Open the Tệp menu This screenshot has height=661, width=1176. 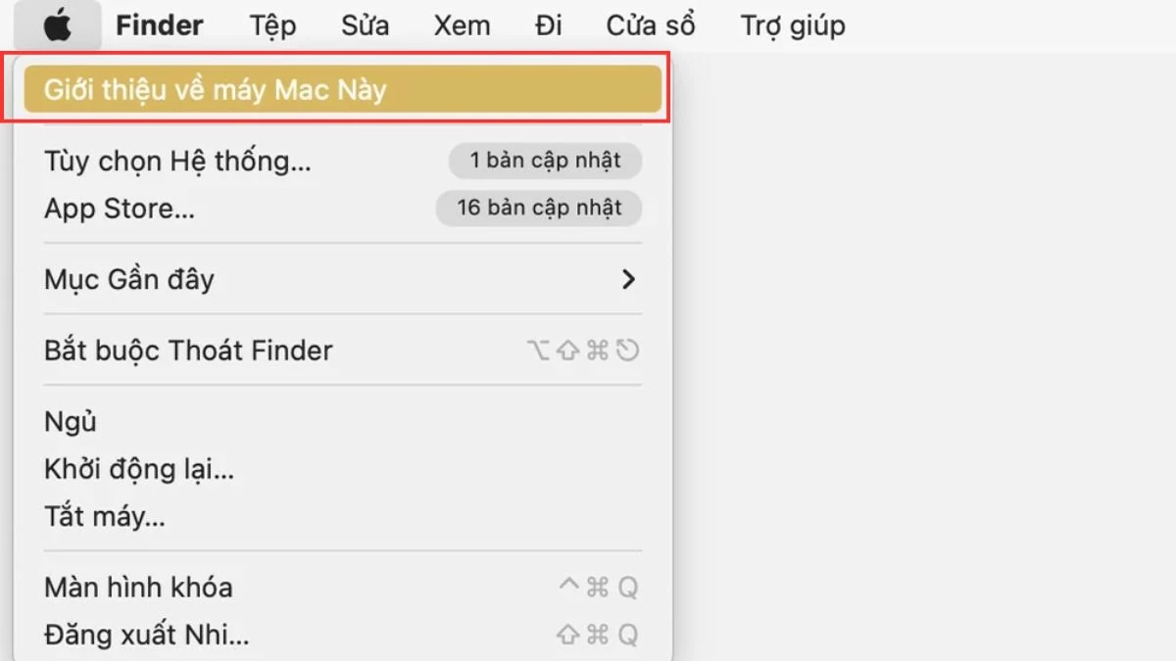coord(272,25)
